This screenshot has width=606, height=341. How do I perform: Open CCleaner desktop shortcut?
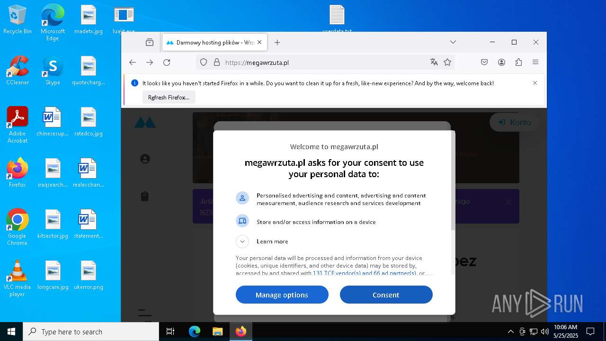[18, 70]
